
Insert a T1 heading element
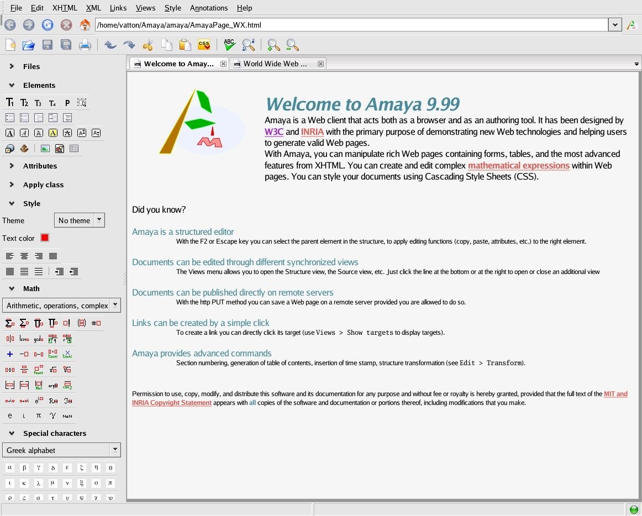[10, 102]
